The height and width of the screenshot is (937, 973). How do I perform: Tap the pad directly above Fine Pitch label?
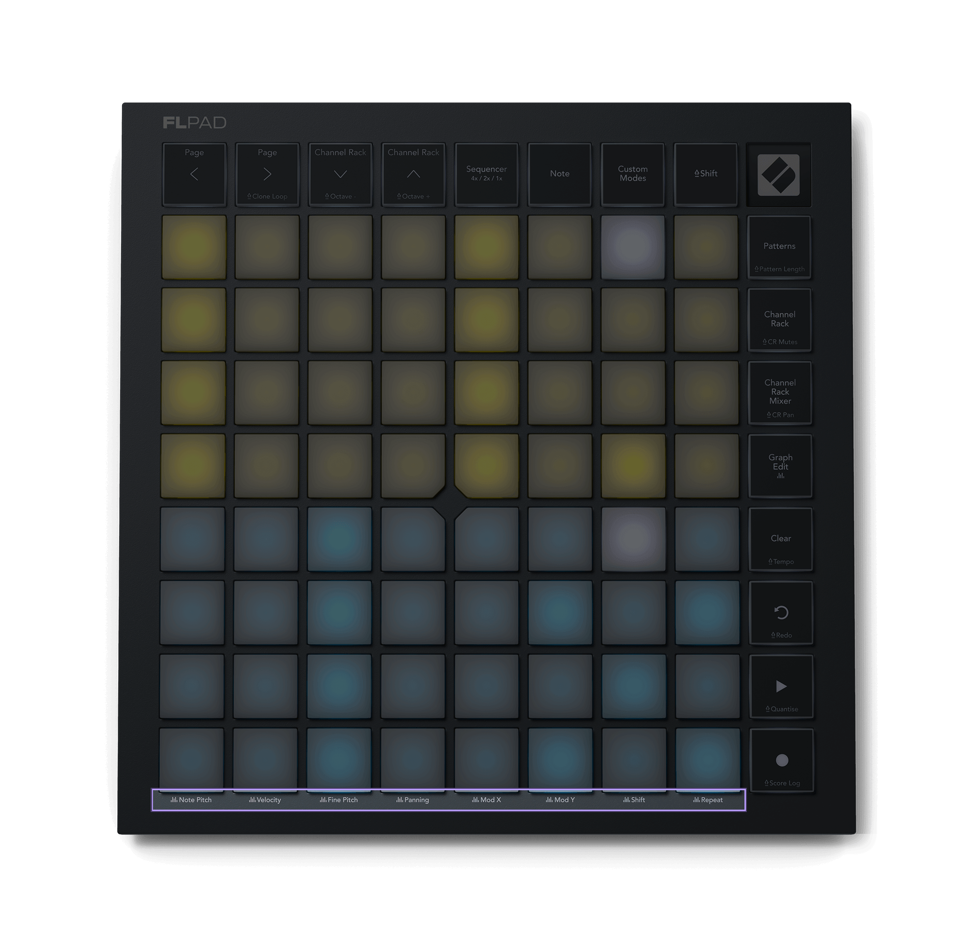coord(339,759)
